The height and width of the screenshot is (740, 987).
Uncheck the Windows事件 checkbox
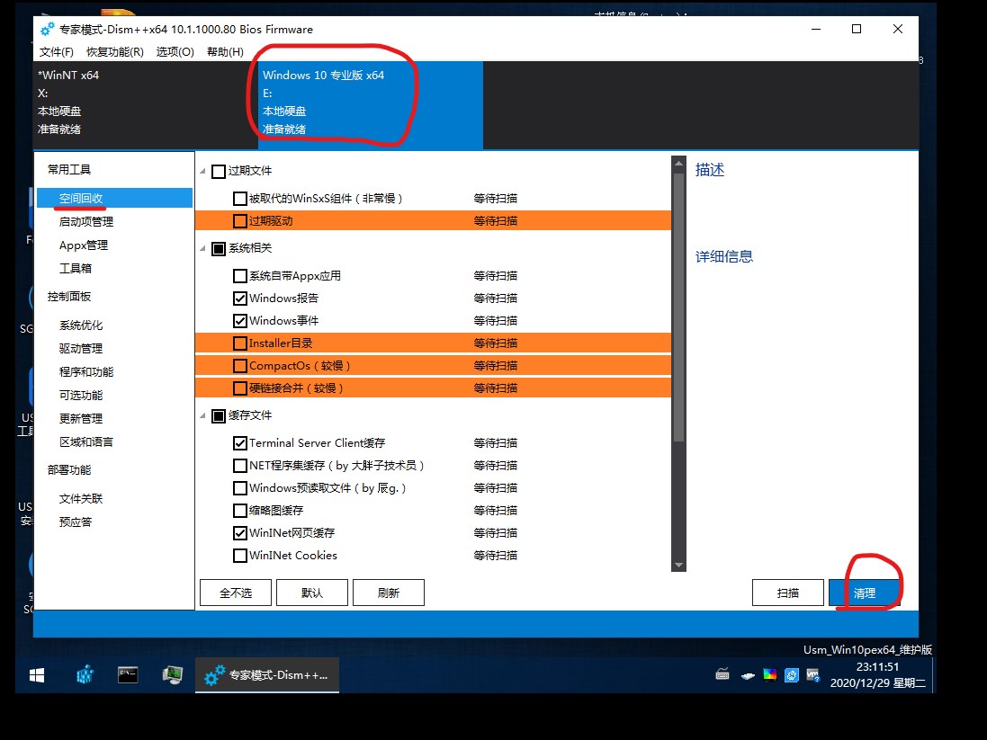click(x=240, y=321)
